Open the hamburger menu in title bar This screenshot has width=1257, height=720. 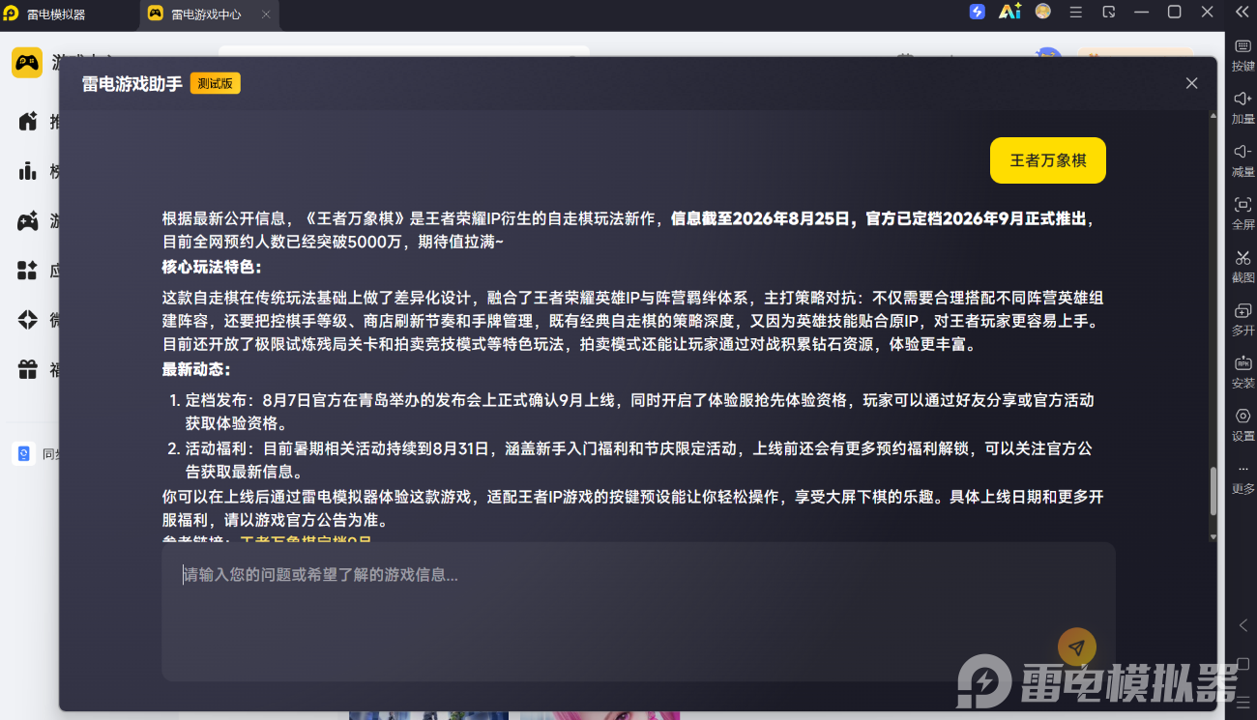1076,12
